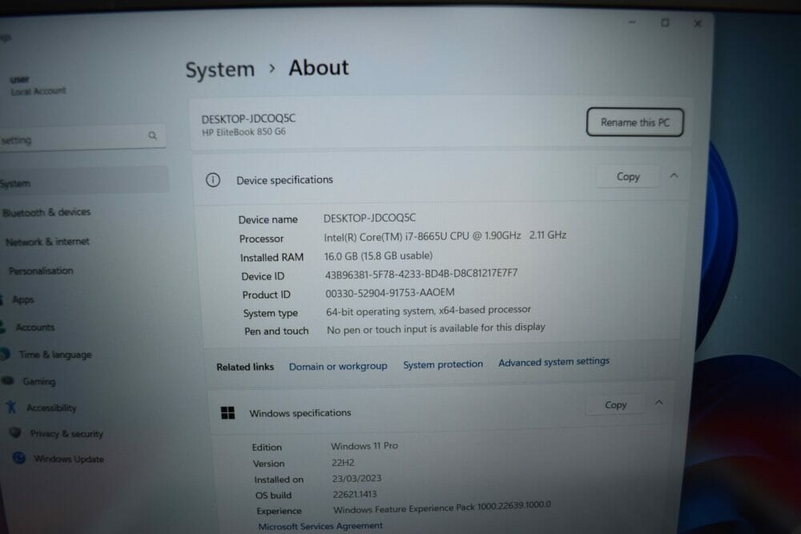Screen dimensions: 801x534
Task: Select the Gaming settings entry
Action: 38,381
